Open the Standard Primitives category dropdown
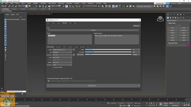This screenshot has width=191, height=107. point(178,21)
